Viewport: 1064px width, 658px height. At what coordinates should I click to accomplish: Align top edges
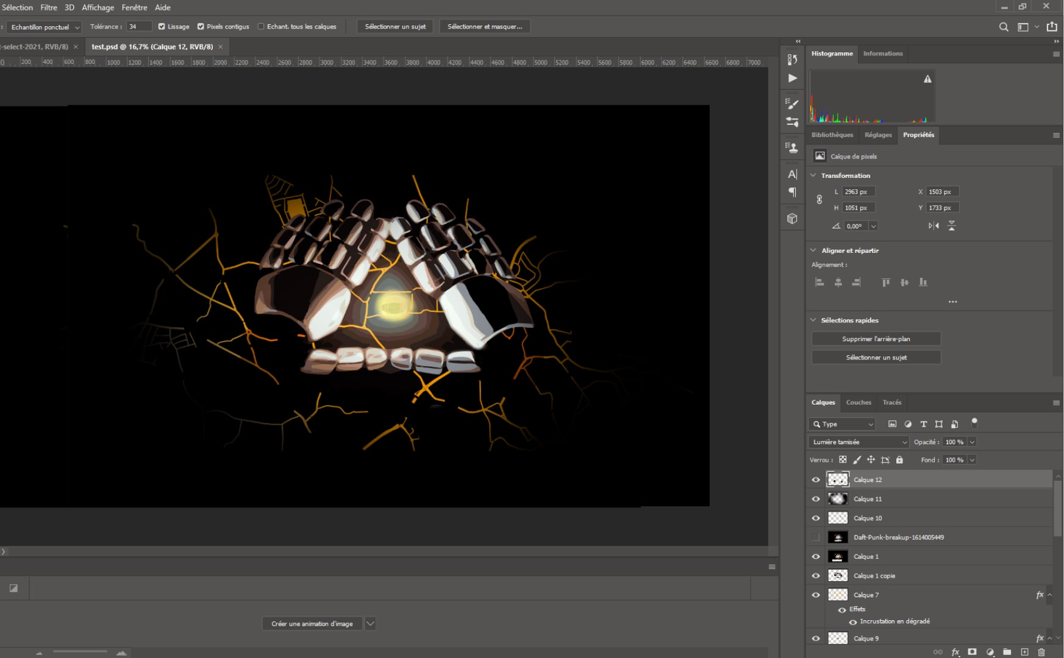click(886, 282)
